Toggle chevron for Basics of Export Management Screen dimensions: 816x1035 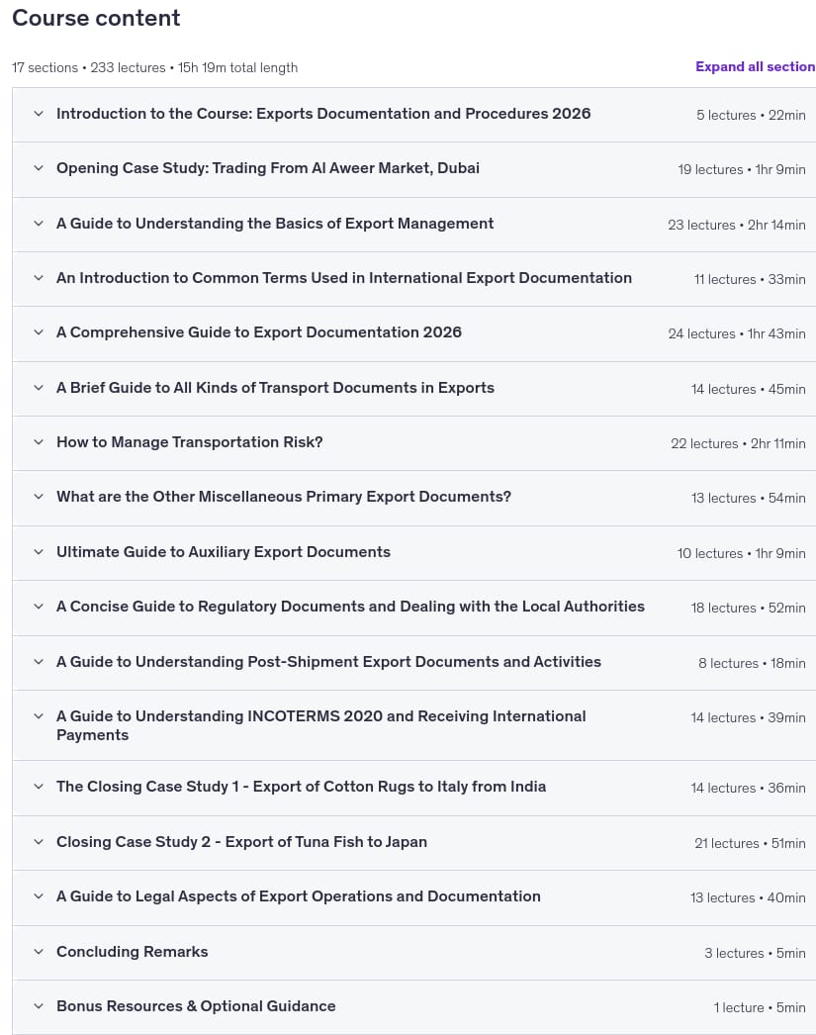tap(39, 223)
